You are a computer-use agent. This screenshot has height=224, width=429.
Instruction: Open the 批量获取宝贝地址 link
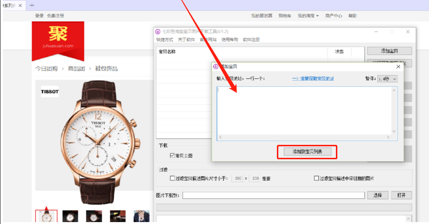313,79
